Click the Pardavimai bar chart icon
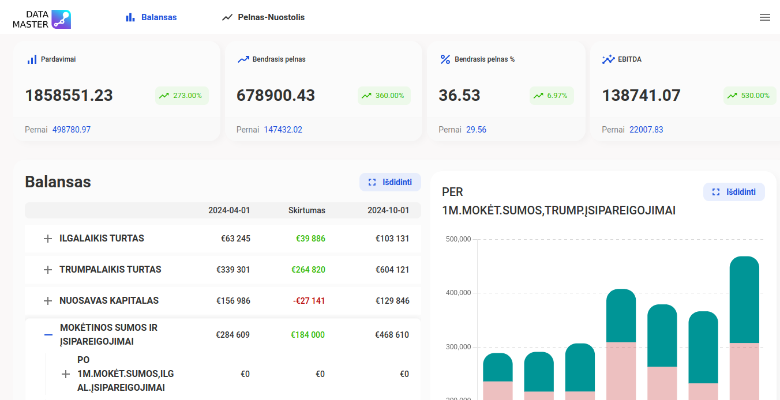Image resolution: width=780 pixels, height=400 pixels. 32,59
